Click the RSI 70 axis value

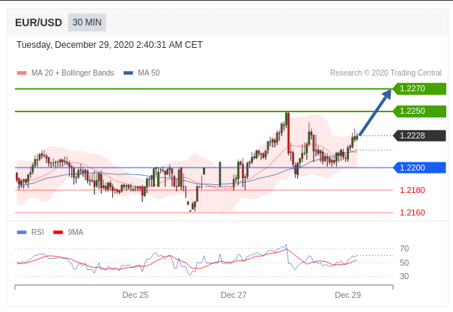pyautogui.click(x=404, y=248)
